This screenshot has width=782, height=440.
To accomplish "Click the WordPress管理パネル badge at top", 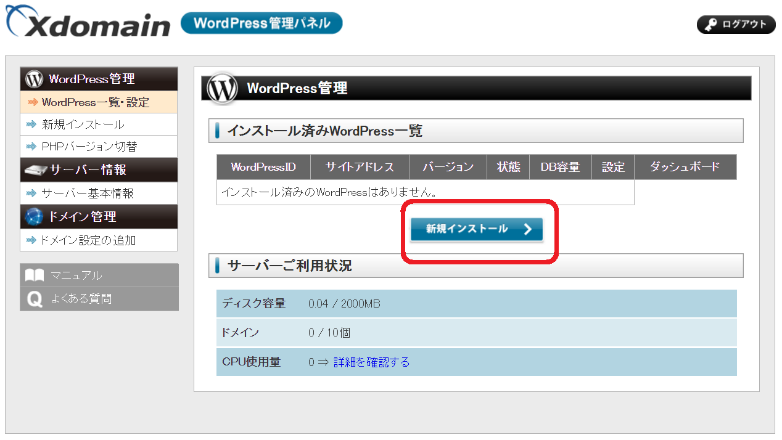I will (261, 22).
